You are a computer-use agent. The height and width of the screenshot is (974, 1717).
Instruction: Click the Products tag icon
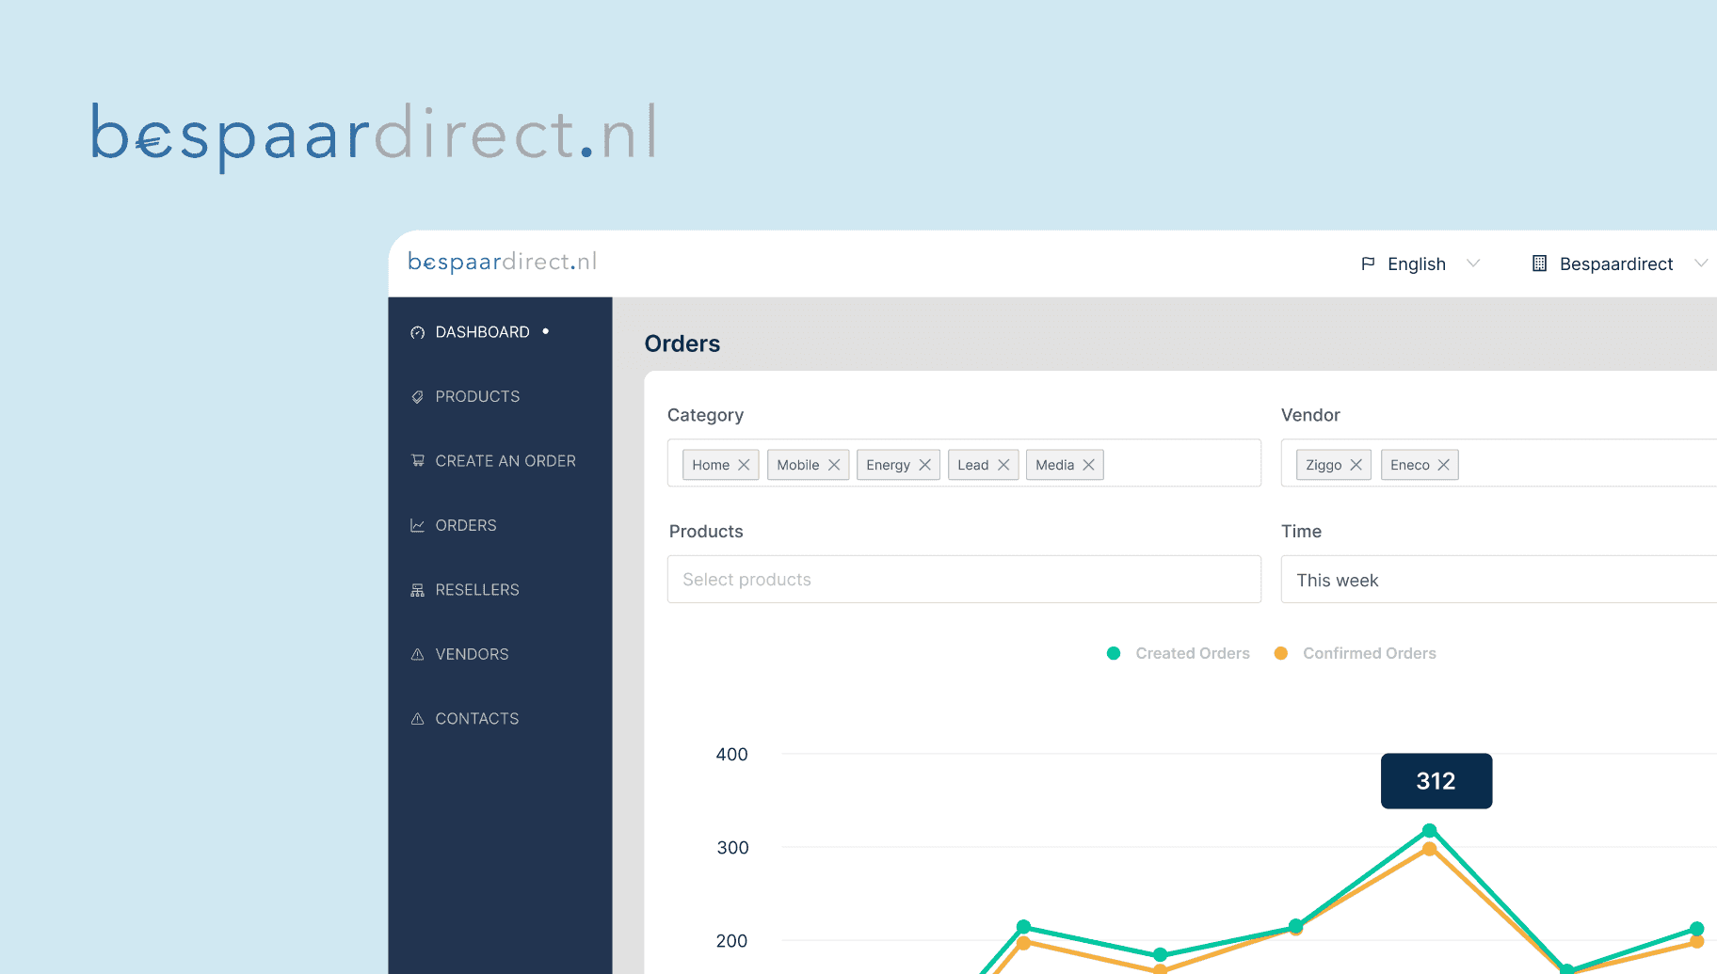(417, 397)
